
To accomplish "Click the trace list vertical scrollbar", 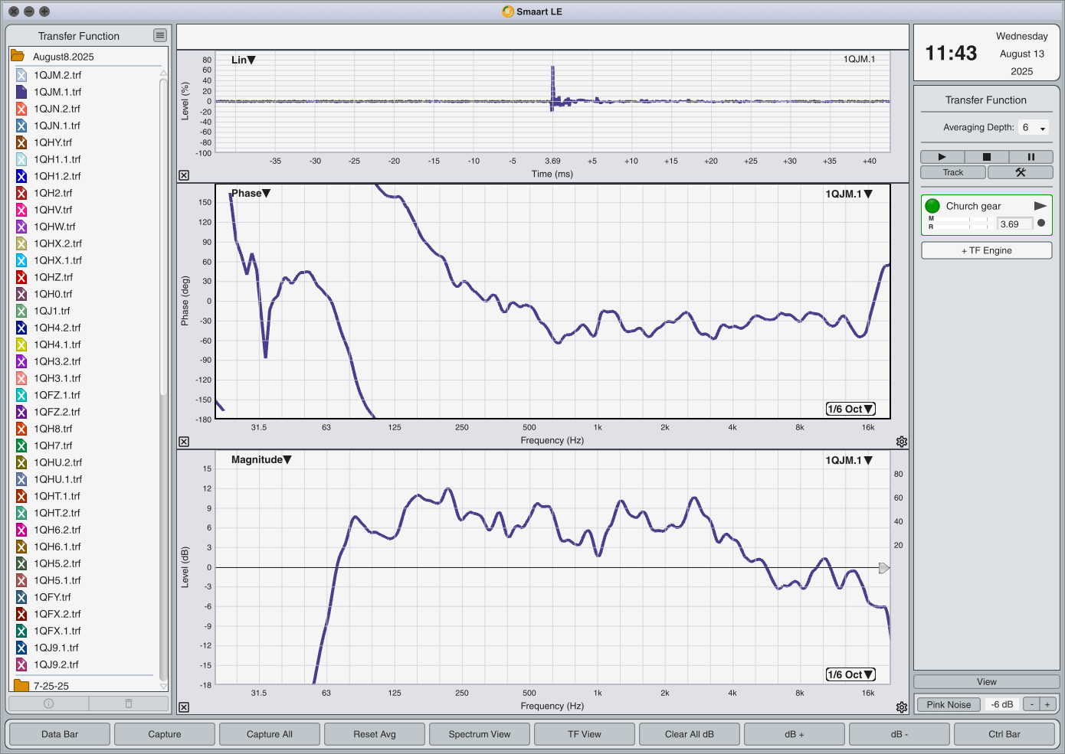I will point(163,239).
